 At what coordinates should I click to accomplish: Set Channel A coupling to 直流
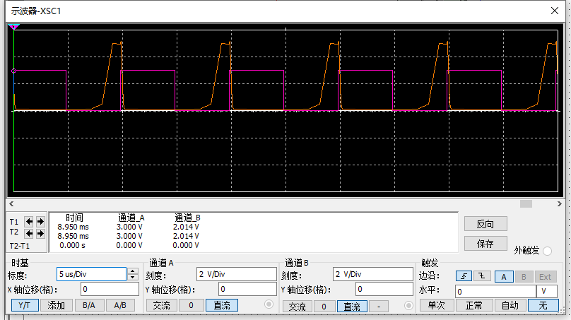tap(222, 305)
